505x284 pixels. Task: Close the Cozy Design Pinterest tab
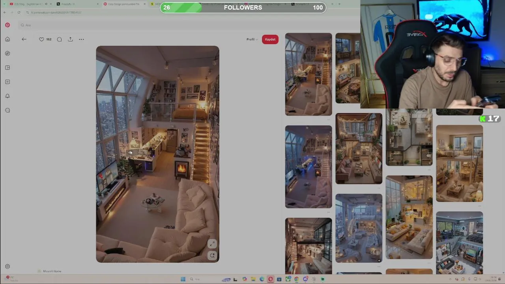tap(144, 4)
